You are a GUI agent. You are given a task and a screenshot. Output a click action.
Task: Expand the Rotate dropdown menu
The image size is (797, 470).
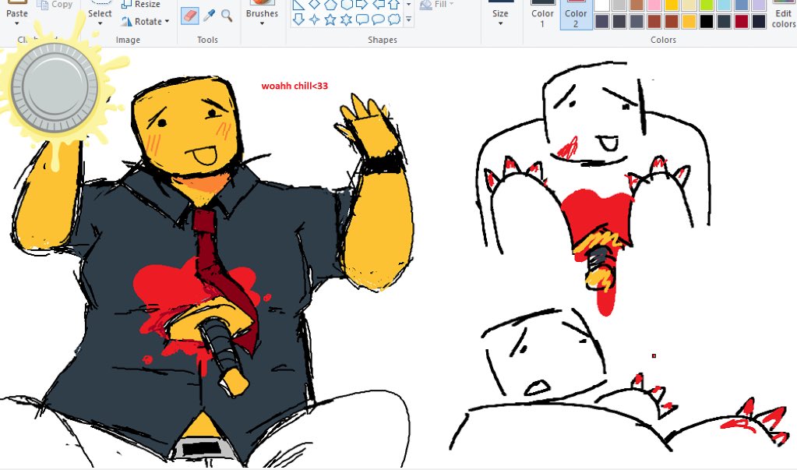pos(167,21)
